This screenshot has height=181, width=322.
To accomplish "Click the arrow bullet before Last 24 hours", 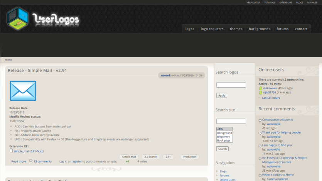I will click(260, 98).
